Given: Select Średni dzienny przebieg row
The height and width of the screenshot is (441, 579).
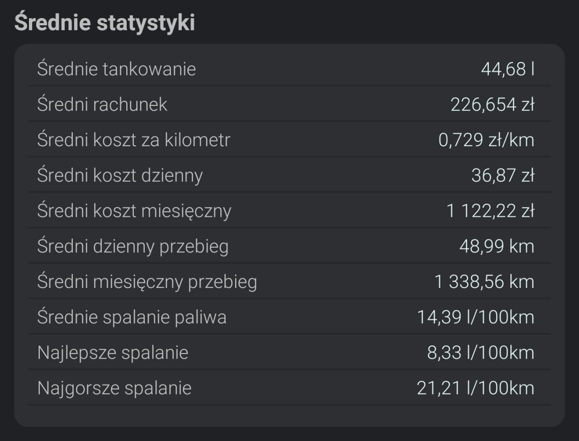Looking at the screenshot, I should (289, 246).
